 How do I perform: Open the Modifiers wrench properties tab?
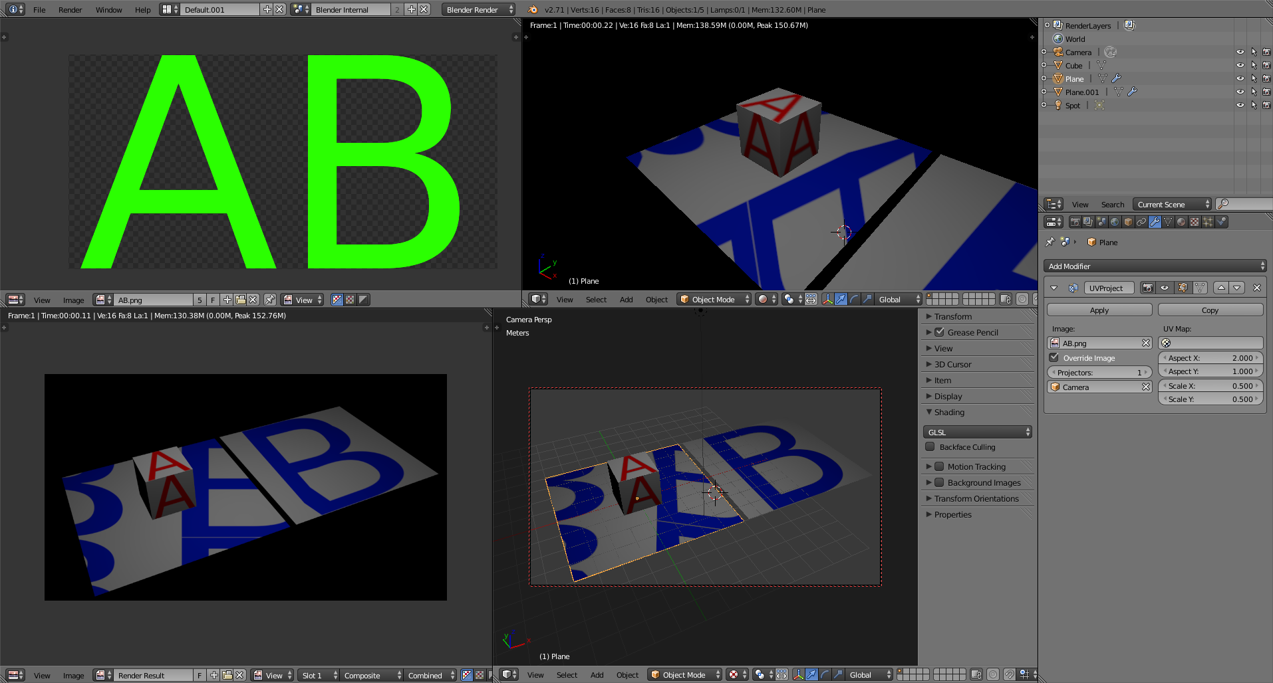click(1155, 222)
